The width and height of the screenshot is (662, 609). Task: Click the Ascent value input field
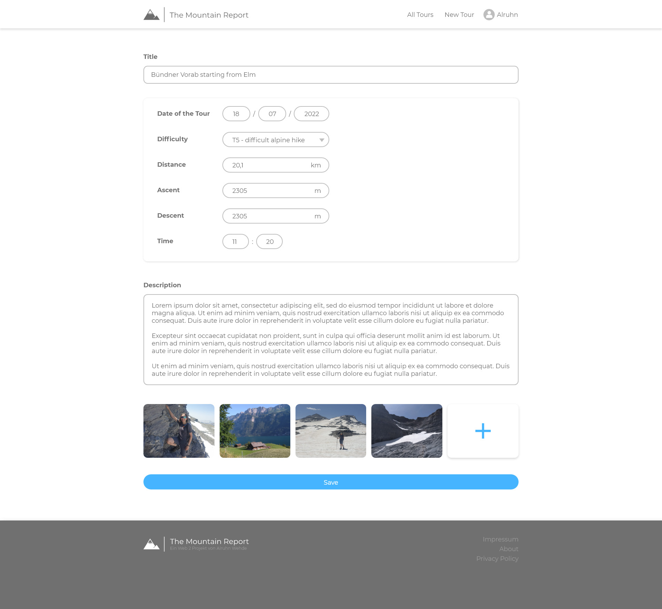coord(275,191)
